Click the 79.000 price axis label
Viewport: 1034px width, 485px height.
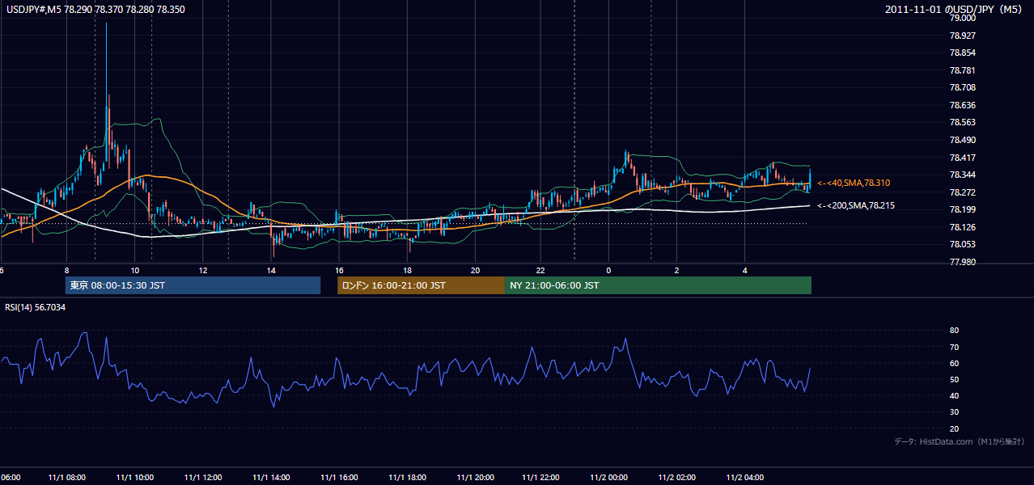point(963,18)
